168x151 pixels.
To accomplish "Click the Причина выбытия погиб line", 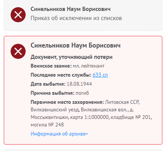I will pos(60,93).
